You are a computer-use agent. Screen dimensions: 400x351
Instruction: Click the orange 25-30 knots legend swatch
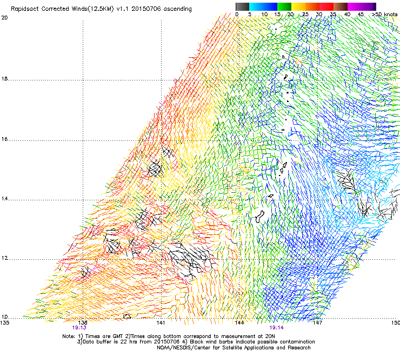312,6
